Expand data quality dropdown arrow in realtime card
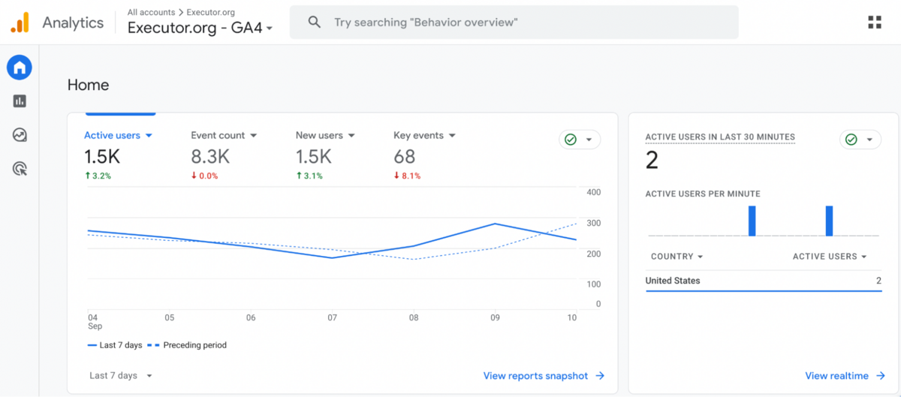This screenshot has height=397, width=901. [x=869, y=140]
